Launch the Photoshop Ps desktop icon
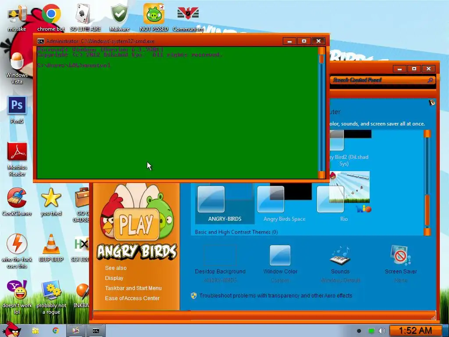Viewport: 449px width, 337px height. [x=17, y=110]
